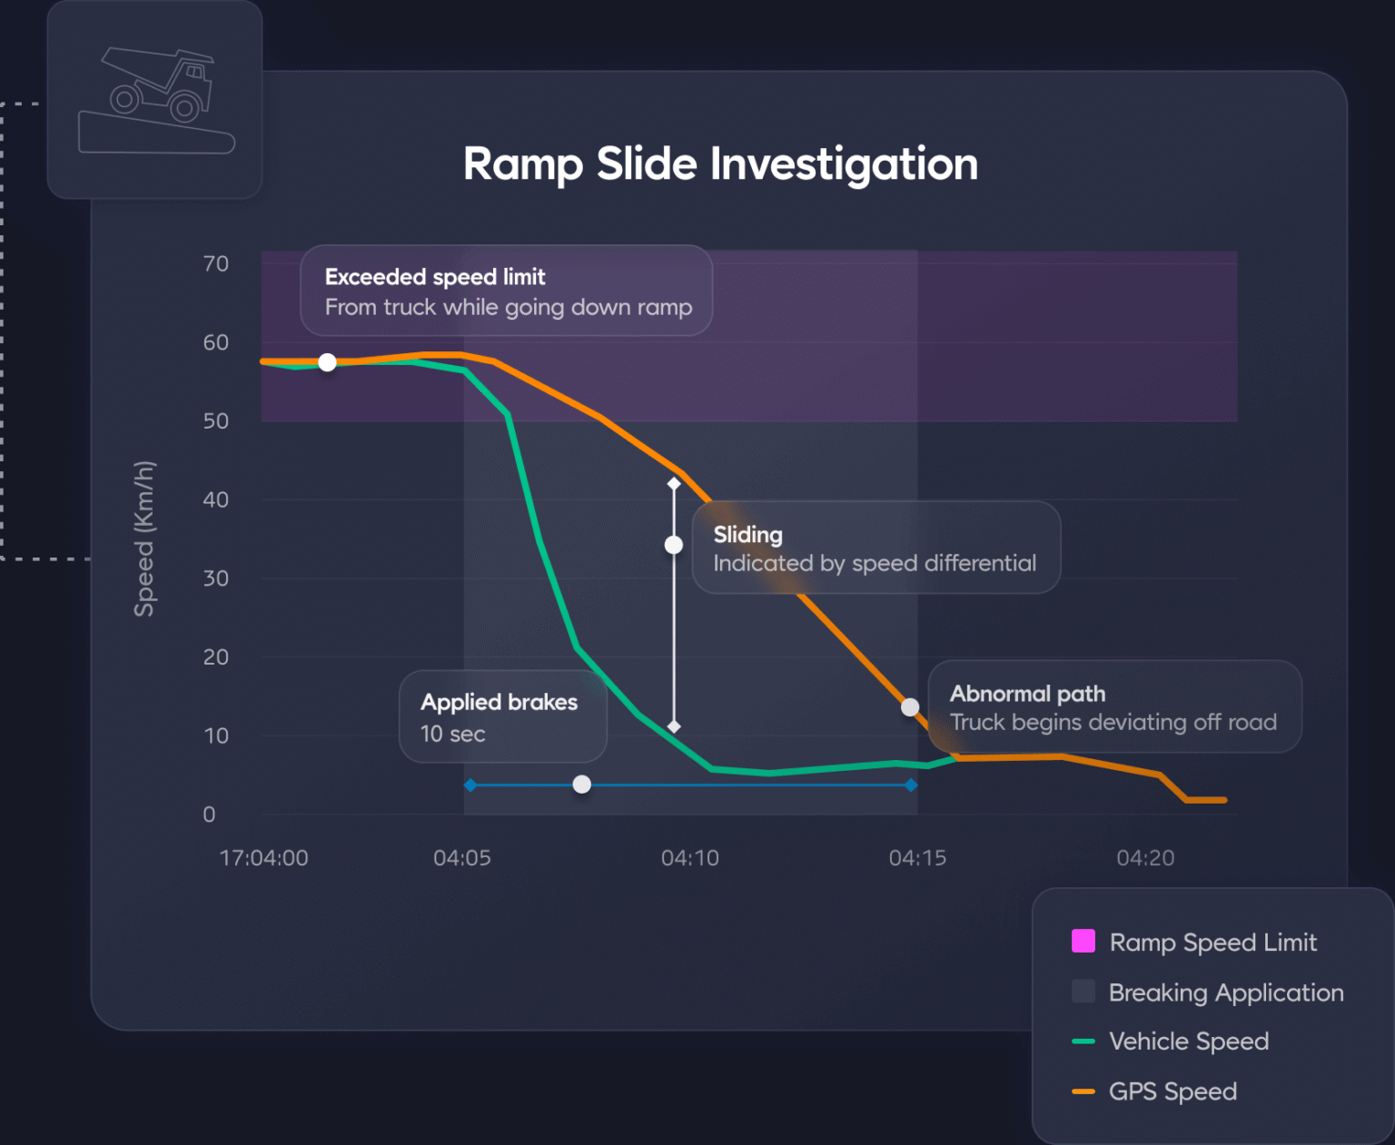Screen dimensions: 1395x1145
Task: Open the Abnormal path callout box
Action: 1115,706
